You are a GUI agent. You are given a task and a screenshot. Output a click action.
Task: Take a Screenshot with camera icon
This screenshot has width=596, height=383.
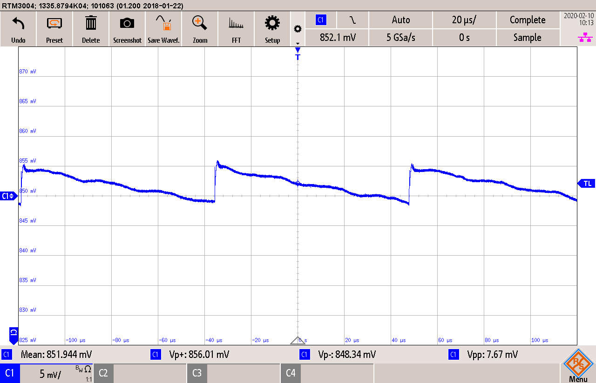click(x=127, y=23)
